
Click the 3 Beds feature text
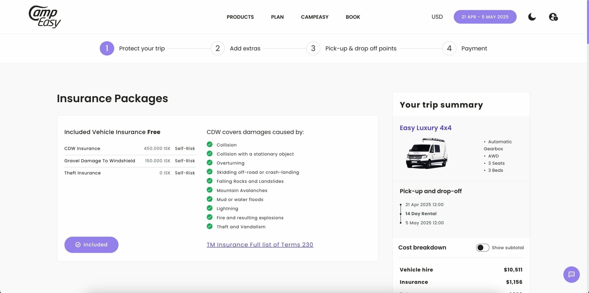coord(496,170)
